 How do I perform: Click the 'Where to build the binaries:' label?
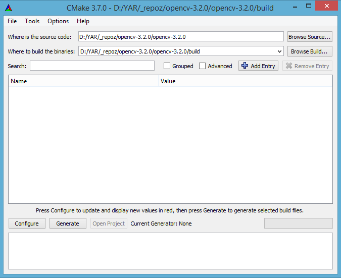[41, 51]
